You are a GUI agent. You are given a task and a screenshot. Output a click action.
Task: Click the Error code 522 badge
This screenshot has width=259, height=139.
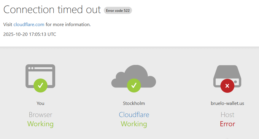point(118,11)
